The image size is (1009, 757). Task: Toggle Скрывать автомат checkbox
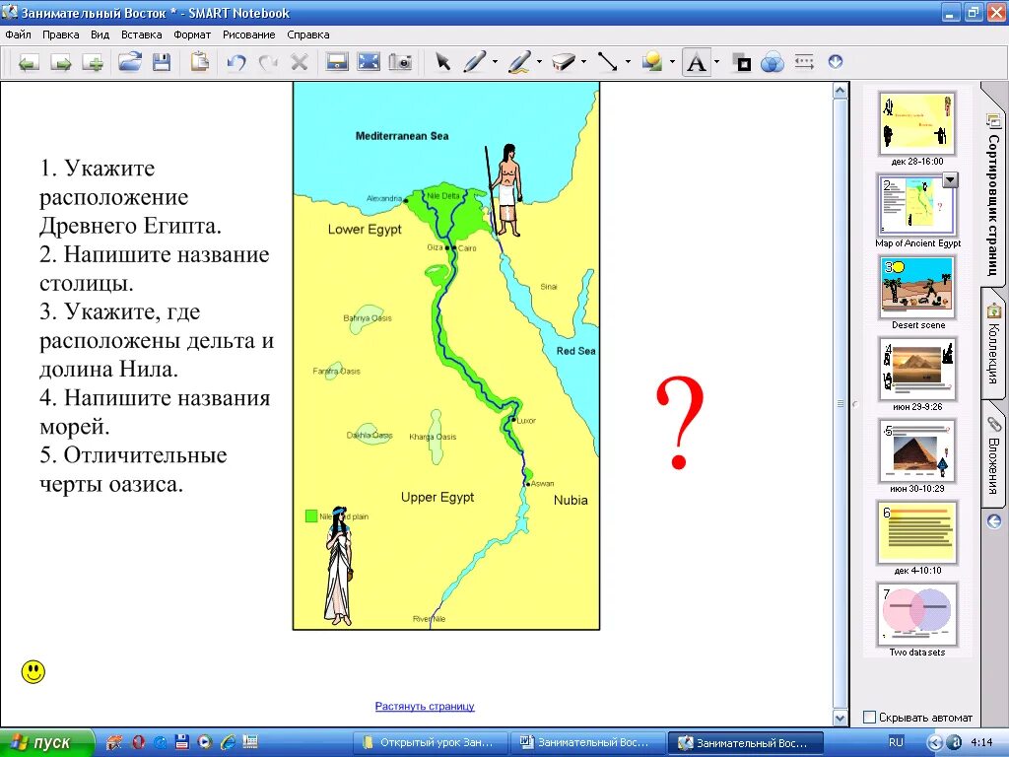869,717
